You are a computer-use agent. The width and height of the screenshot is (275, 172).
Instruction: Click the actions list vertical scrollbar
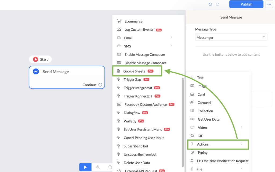click(x=183, y=122)
